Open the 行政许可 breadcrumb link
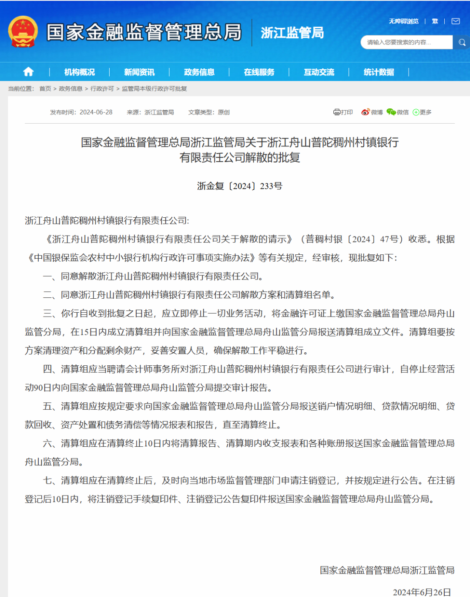 click(x=100, y=88)
